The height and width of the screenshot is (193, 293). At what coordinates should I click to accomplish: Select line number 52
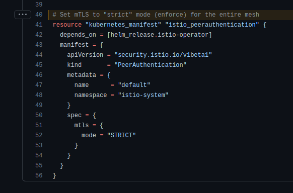[x=39, y=135]
